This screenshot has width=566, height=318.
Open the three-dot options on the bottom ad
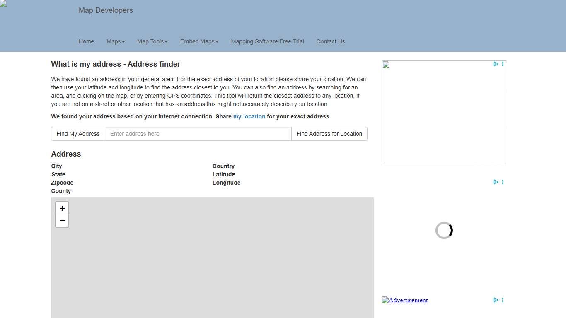503,300
